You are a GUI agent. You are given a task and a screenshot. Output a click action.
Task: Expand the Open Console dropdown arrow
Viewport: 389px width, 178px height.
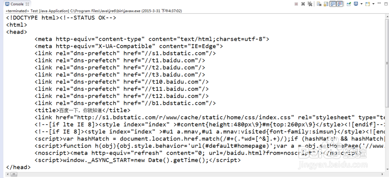(x=373, y=4)
